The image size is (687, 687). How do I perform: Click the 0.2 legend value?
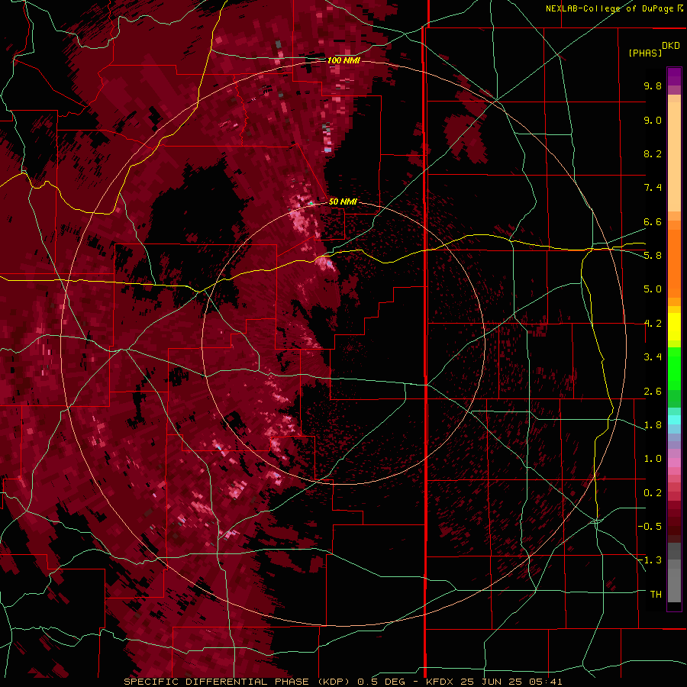coord(653,493)
